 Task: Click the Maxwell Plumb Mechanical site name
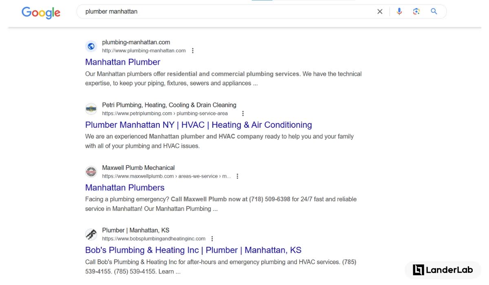[x=138, y=167]
